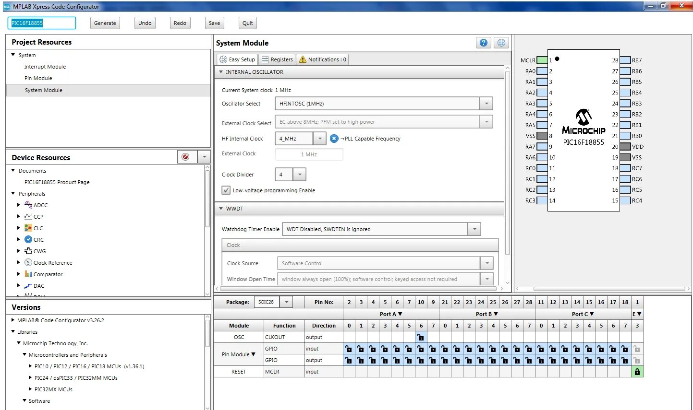This screenshot has height=410, width=693.
Task: Toggle GPIO output lock for Port C pin 7
Action: tap(625, 360)
